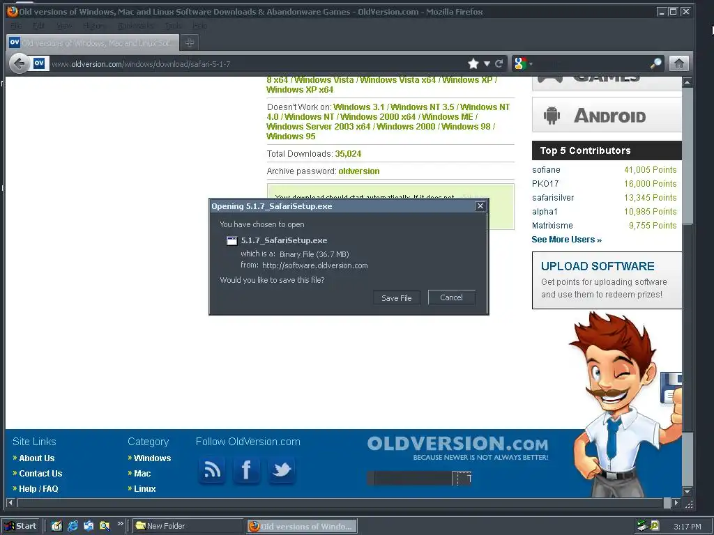Click the Google search input box
Viewport: 714px width, 535px height.
tap(591, 63)
